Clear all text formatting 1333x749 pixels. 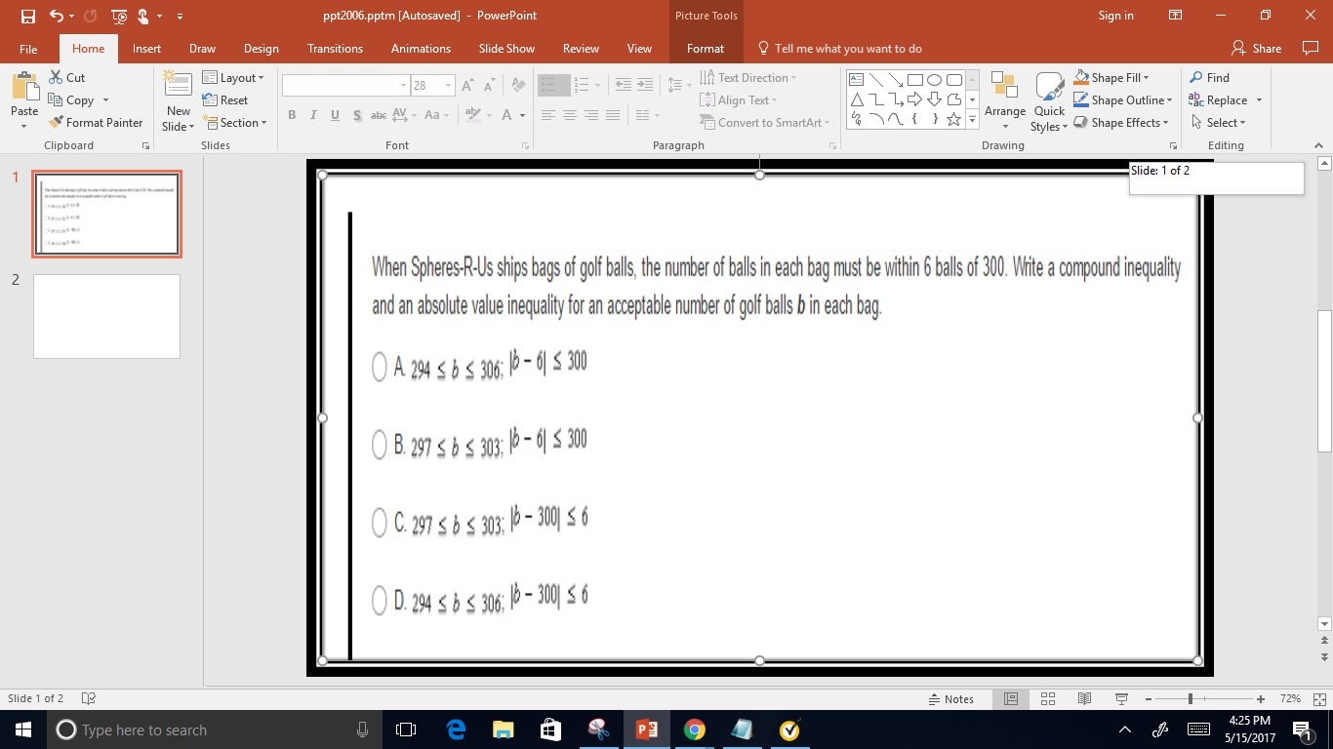click(x=518, y=86)
